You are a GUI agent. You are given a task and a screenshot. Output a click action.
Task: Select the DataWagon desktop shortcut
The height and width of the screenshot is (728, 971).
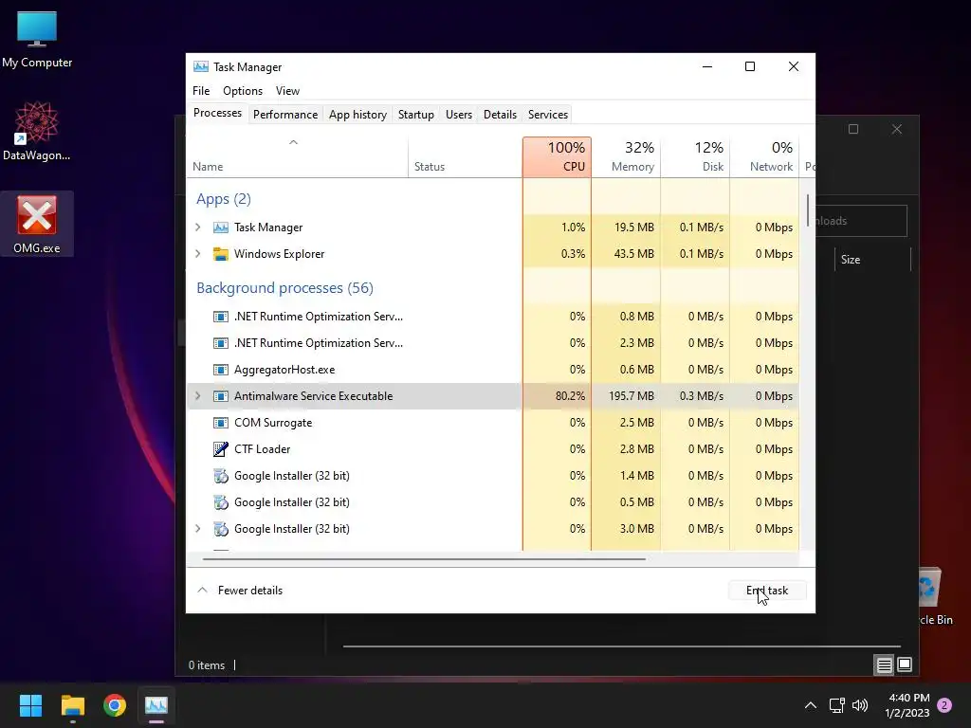[x=37, y=131]
